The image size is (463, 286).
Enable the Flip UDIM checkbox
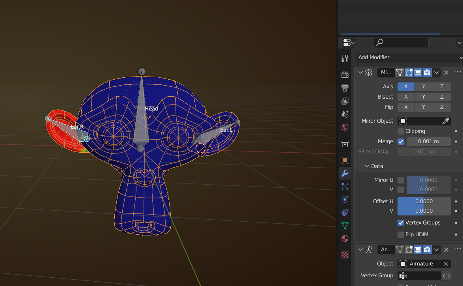click(x=401, y=235)
